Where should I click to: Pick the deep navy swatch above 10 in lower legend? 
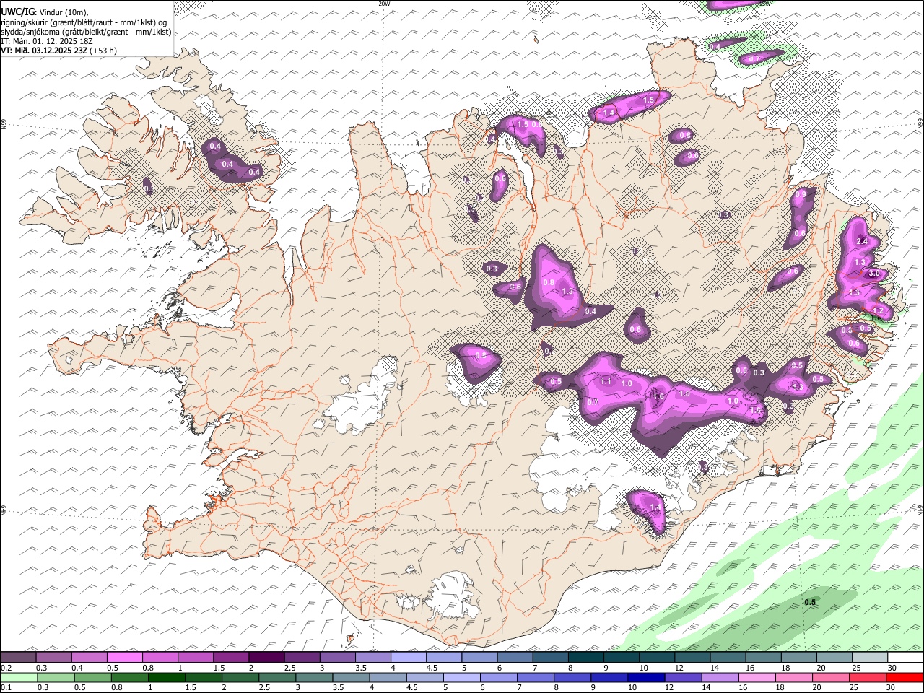646,677
